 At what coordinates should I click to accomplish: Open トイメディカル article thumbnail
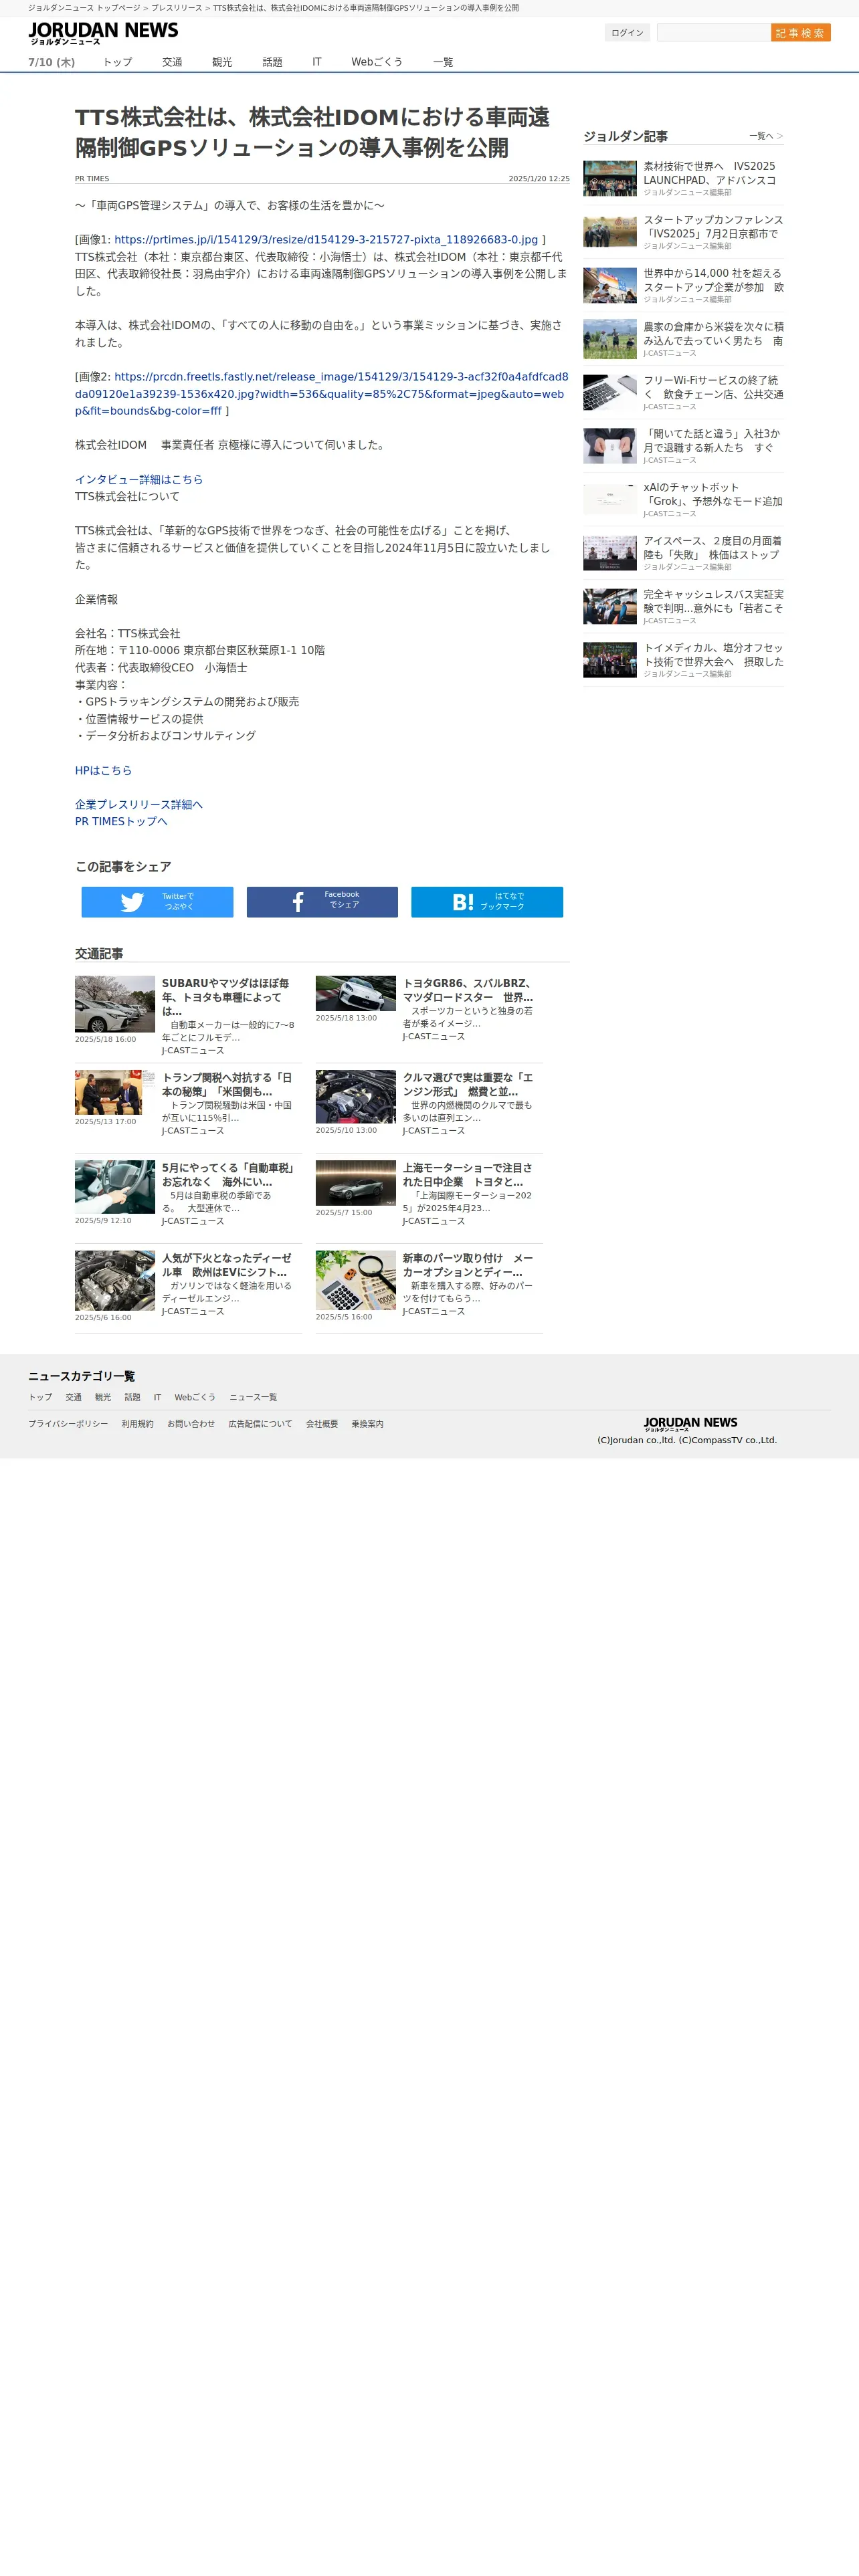[610, 660]
